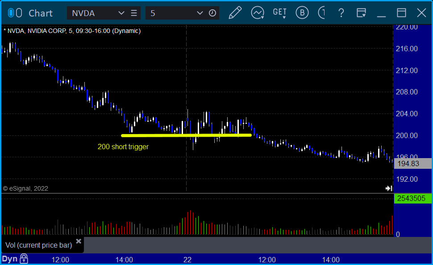Click the 208.00 price axis label

pos(407,92)
